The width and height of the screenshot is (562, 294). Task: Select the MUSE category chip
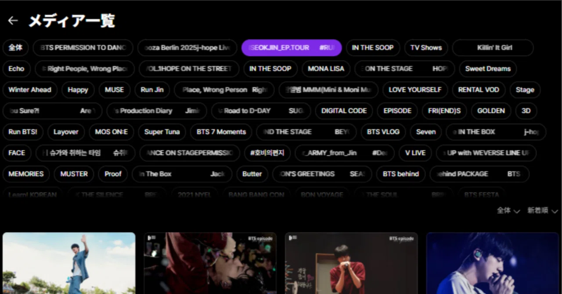(x=114, y=90)
